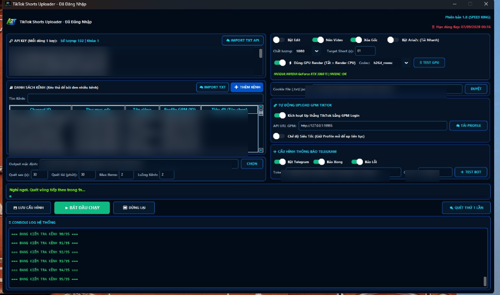Click the channel list scroll-down arrow
500x295 pixels.
tap(261, 150)
